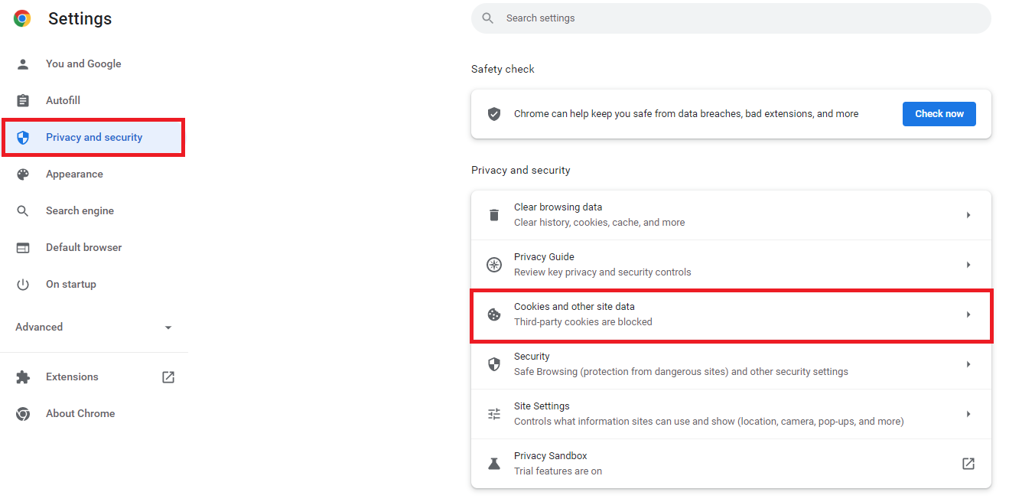This screenshot has width=1009, height=502.
Task: Click the cookie icon in settings list
Action: click(494, 315)
